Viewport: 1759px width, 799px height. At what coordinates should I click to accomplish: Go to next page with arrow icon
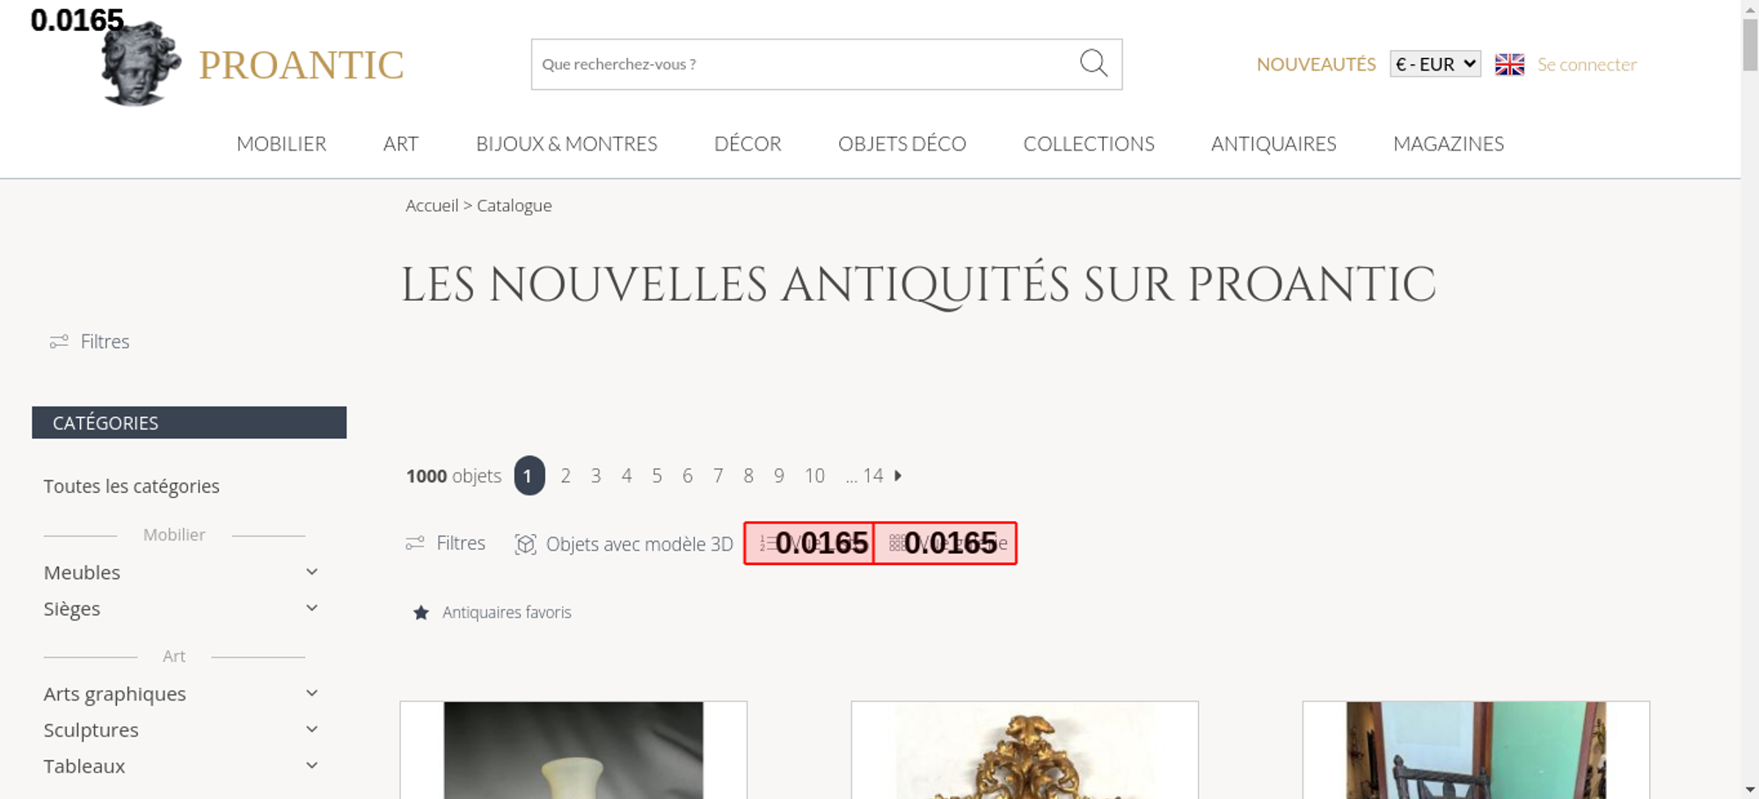click(898, 475)
